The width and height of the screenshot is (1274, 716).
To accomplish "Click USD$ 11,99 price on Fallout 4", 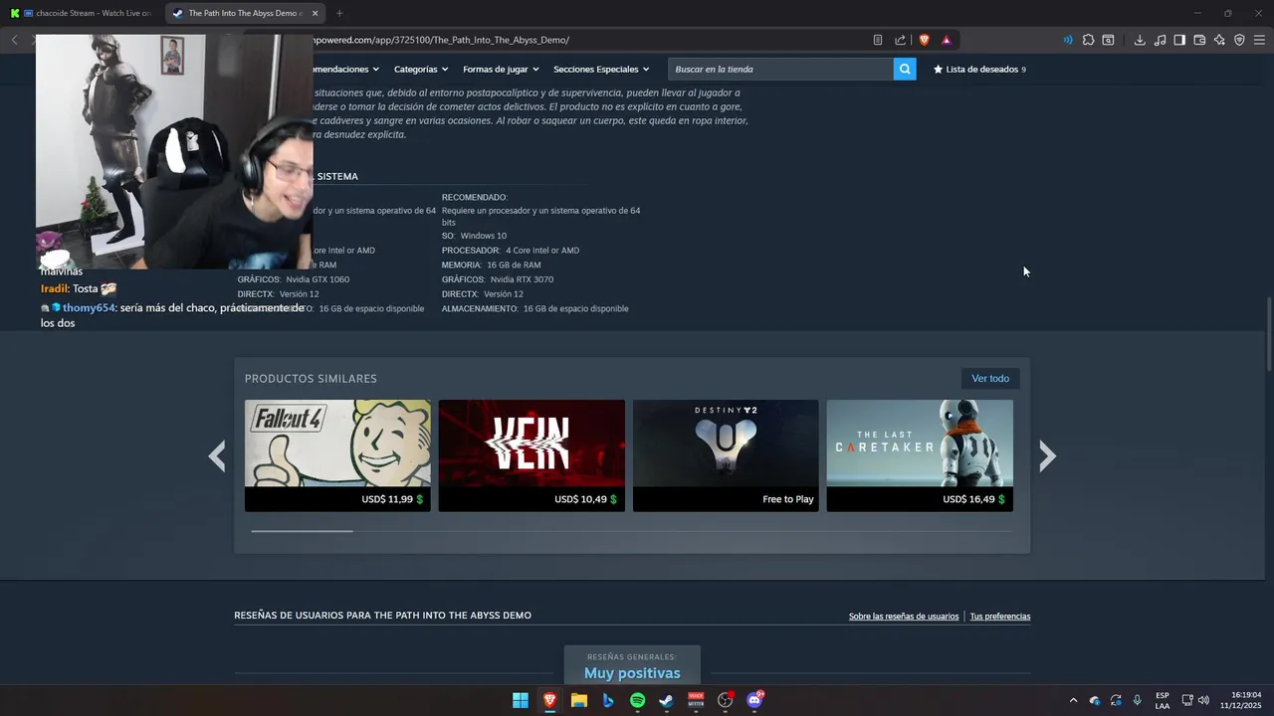I will (x=387, y=499).
